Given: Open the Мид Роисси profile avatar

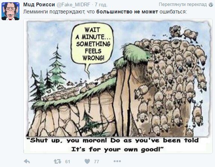Looking at the screenshot, I should (x=10, y=11).
